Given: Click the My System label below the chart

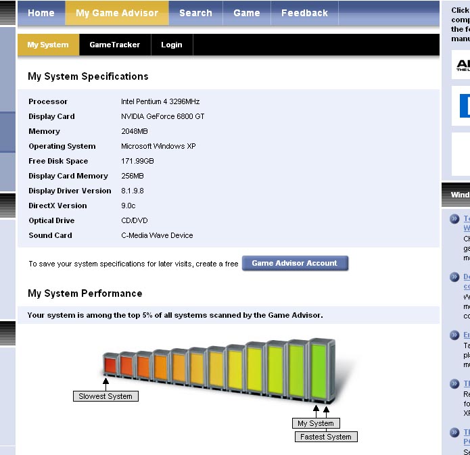Looking at the screenshot, I should 316,423.
